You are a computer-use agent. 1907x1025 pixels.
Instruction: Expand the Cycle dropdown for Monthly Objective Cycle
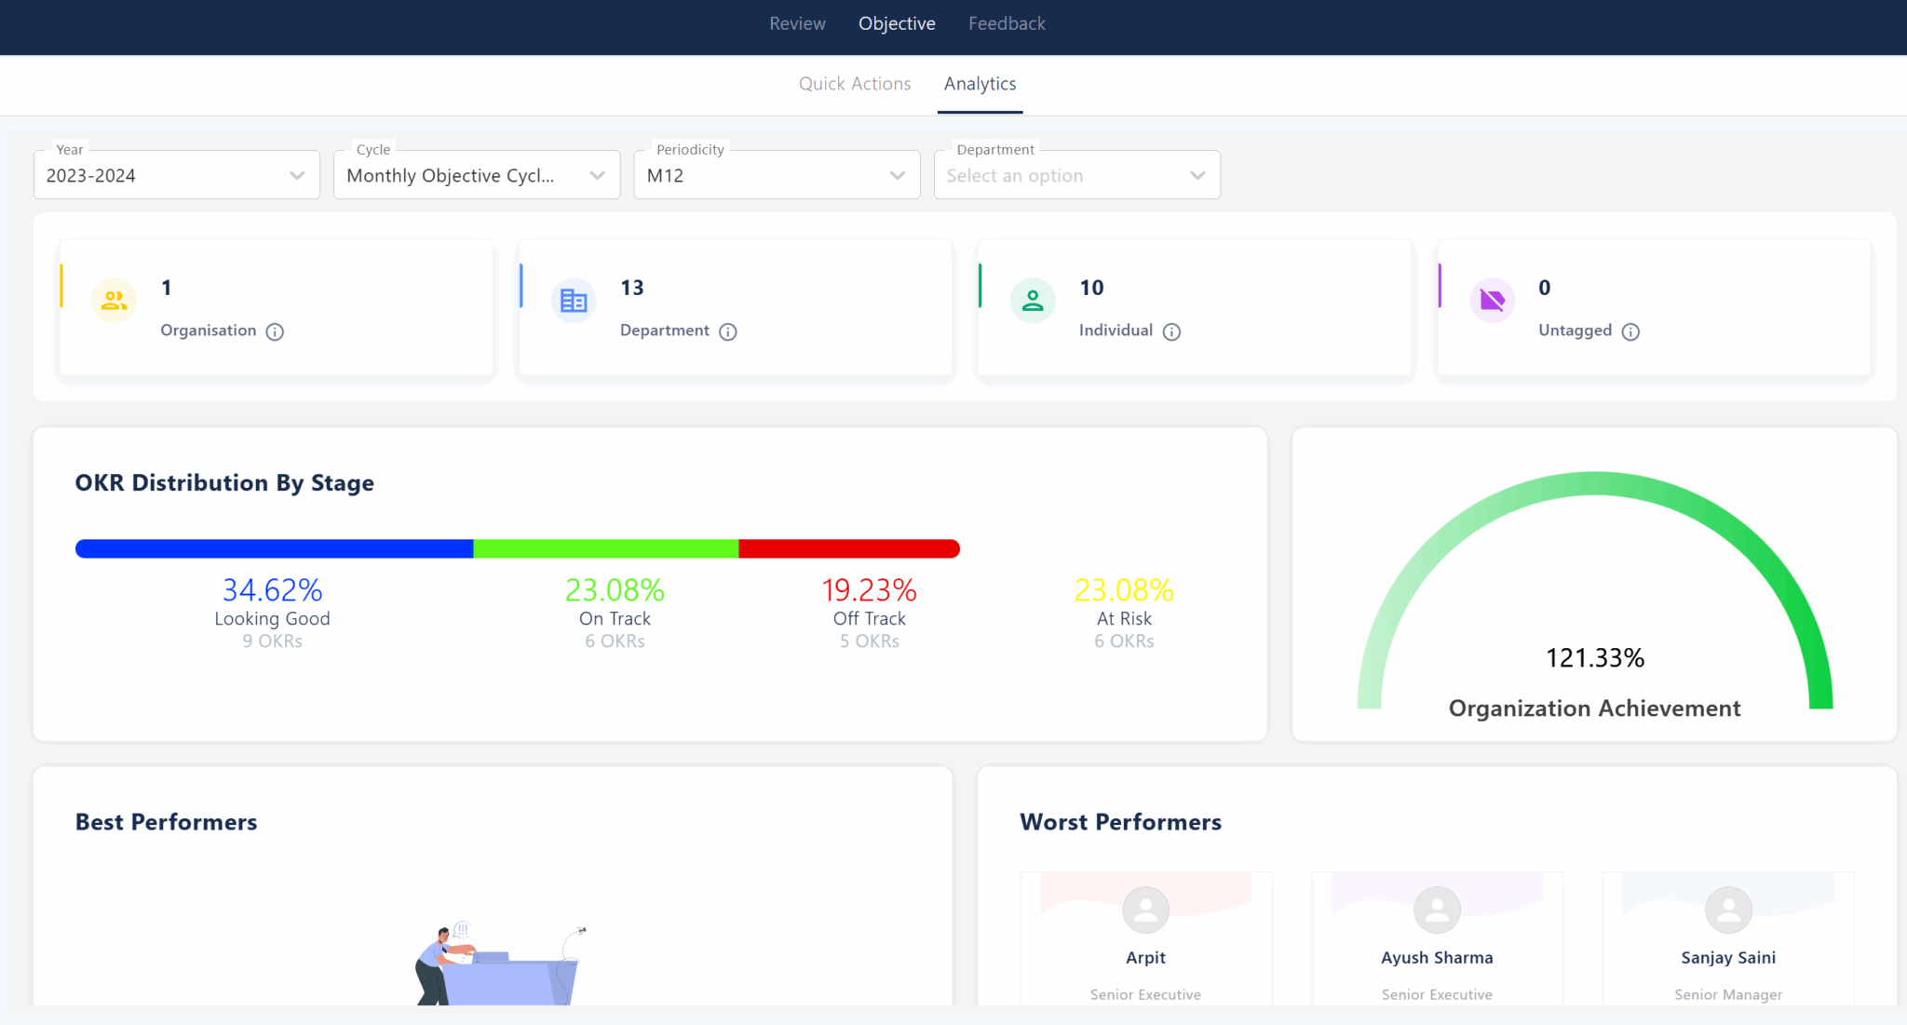pyautogui.click(x=476, y=175)
